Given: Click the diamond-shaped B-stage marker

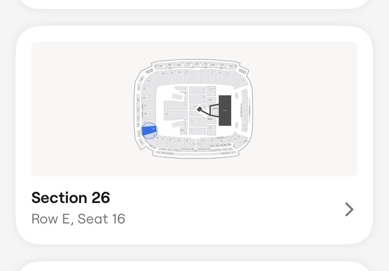Looking at the screenshot, I should [199, 109].
